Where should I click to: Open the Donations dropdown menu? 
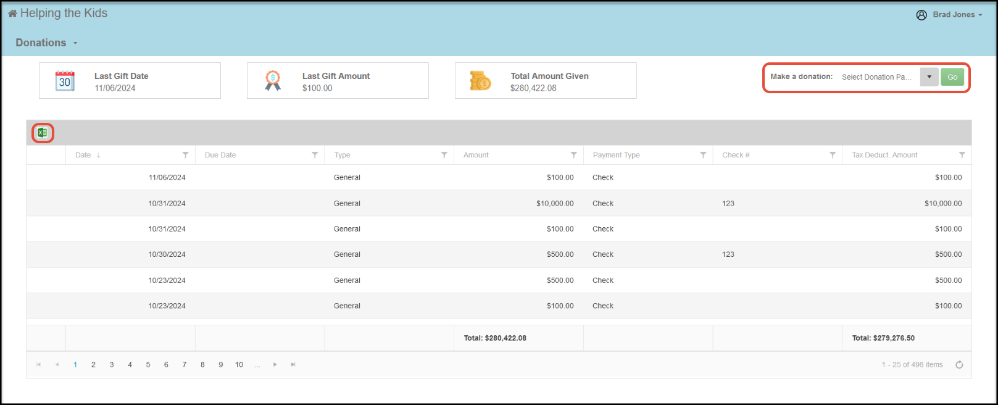pos(47,43)
